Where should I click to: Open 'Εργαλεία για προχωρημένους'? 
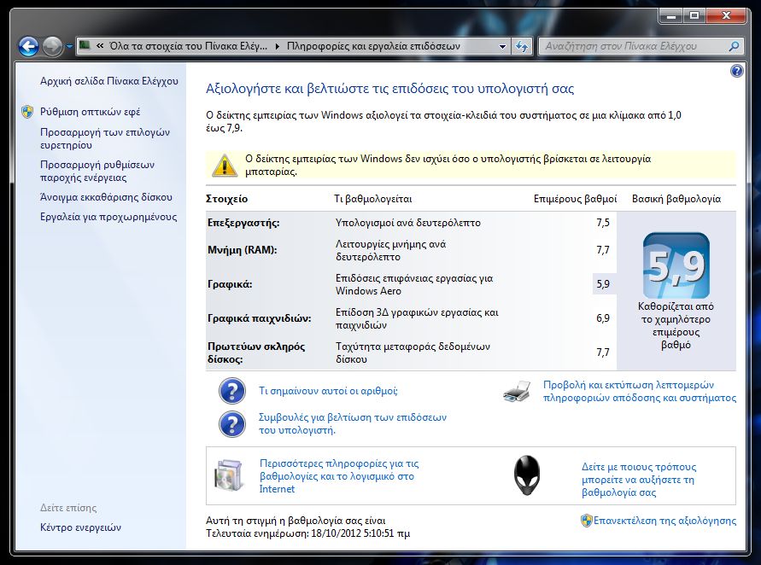(x=108, y=217)
